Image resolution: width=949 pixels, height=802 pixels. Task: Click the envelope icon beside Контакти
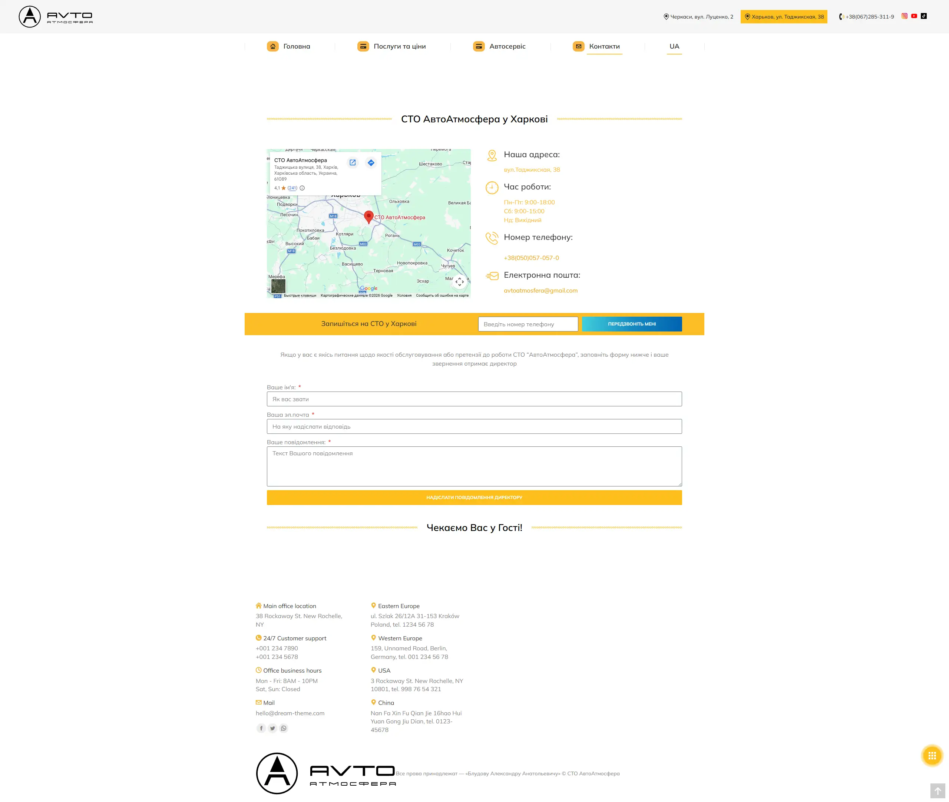point(579,46)
